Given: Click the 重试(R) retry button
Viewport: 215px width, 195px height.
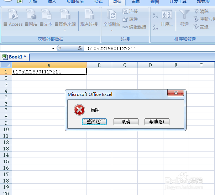Looking at the screenshot, I should [x=94, y=122].
